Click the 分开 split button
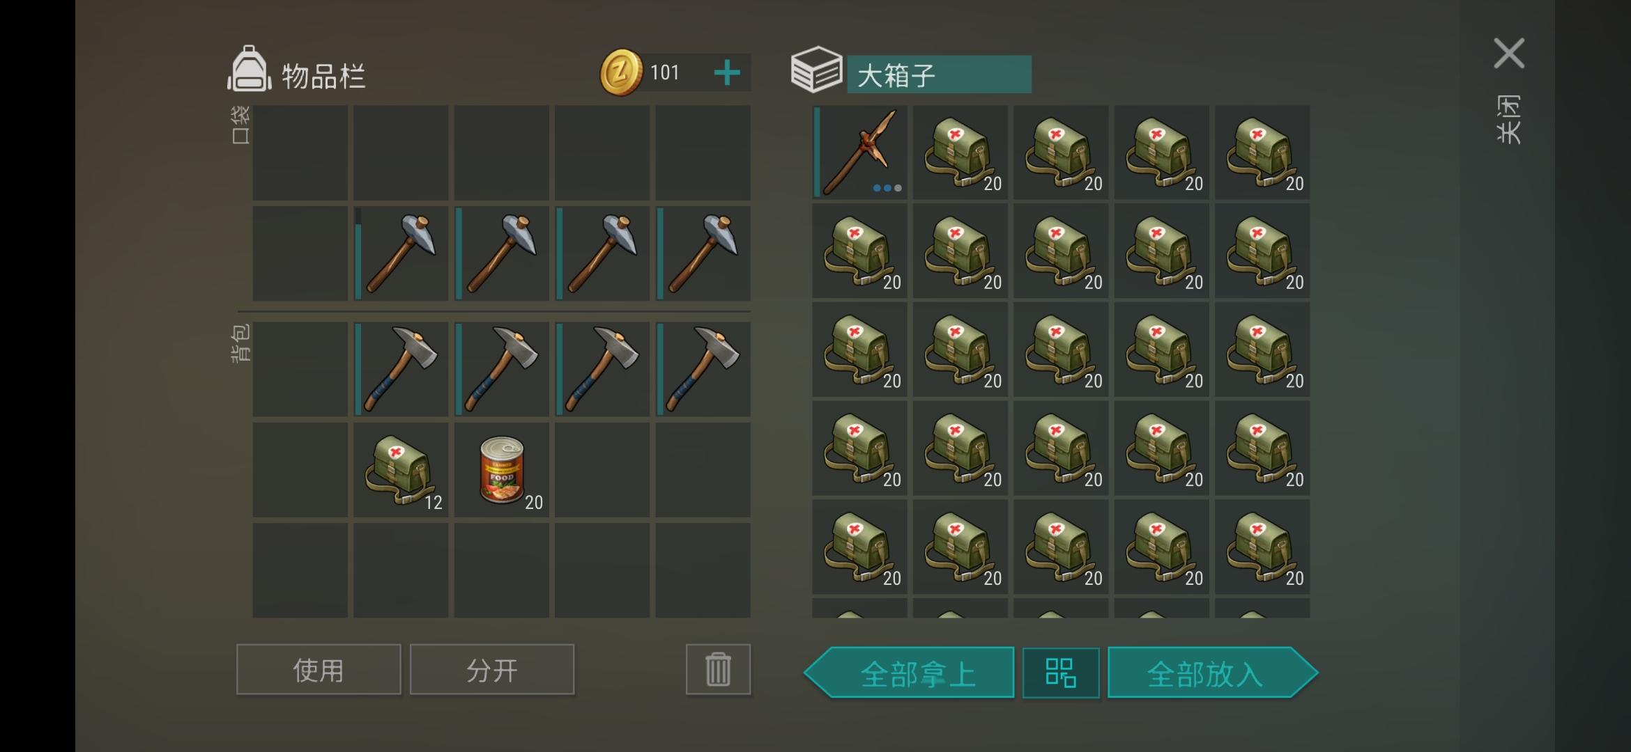The width and height of the screenshot is (1631, 752). point(492,669)
